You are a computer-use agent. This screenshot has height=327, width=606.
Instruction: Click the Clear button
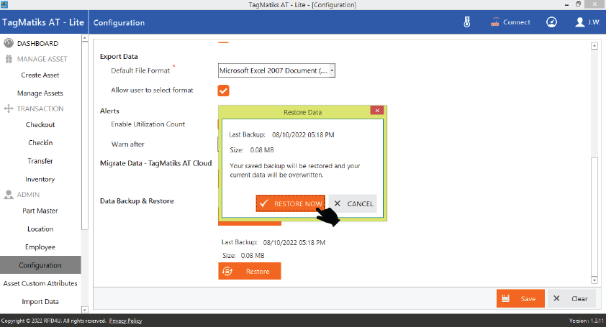[x=571, y=298]
